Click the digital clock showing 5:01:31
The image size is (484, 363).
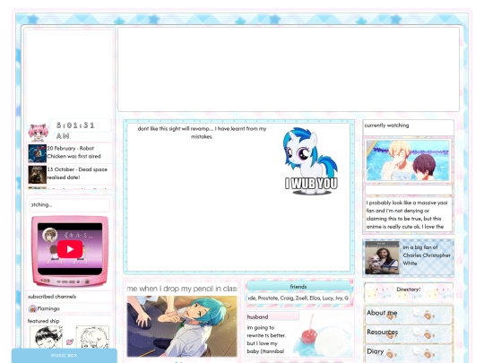(x=75, y=130)
